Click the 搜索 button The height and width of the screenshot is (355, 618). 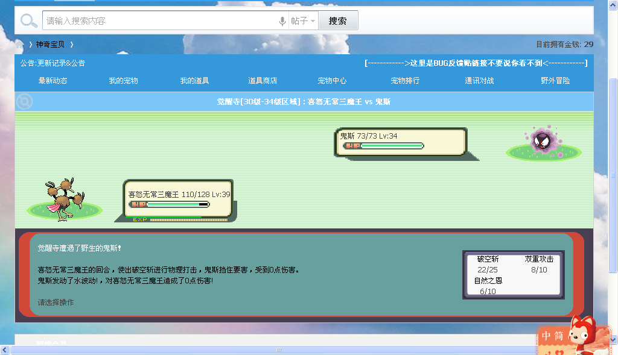tap(338, 20)
